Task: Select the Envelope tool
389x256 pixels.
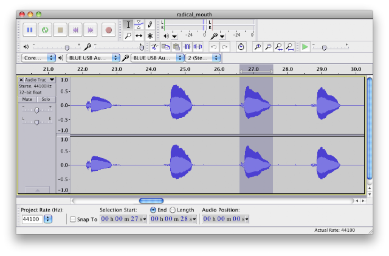Action: coord(139,24)
